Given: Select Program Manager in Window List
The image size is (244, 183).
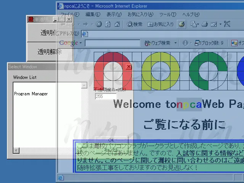Looking at the screenshot, I should pos(31,94).
